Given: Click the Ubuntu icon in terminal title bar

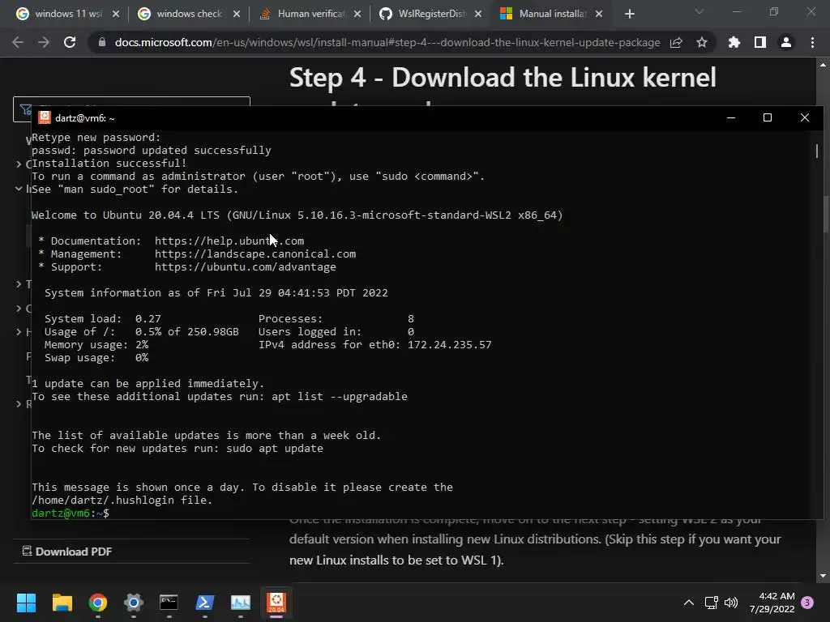Looking at the screenshot, I should click(x=45, y=117).
